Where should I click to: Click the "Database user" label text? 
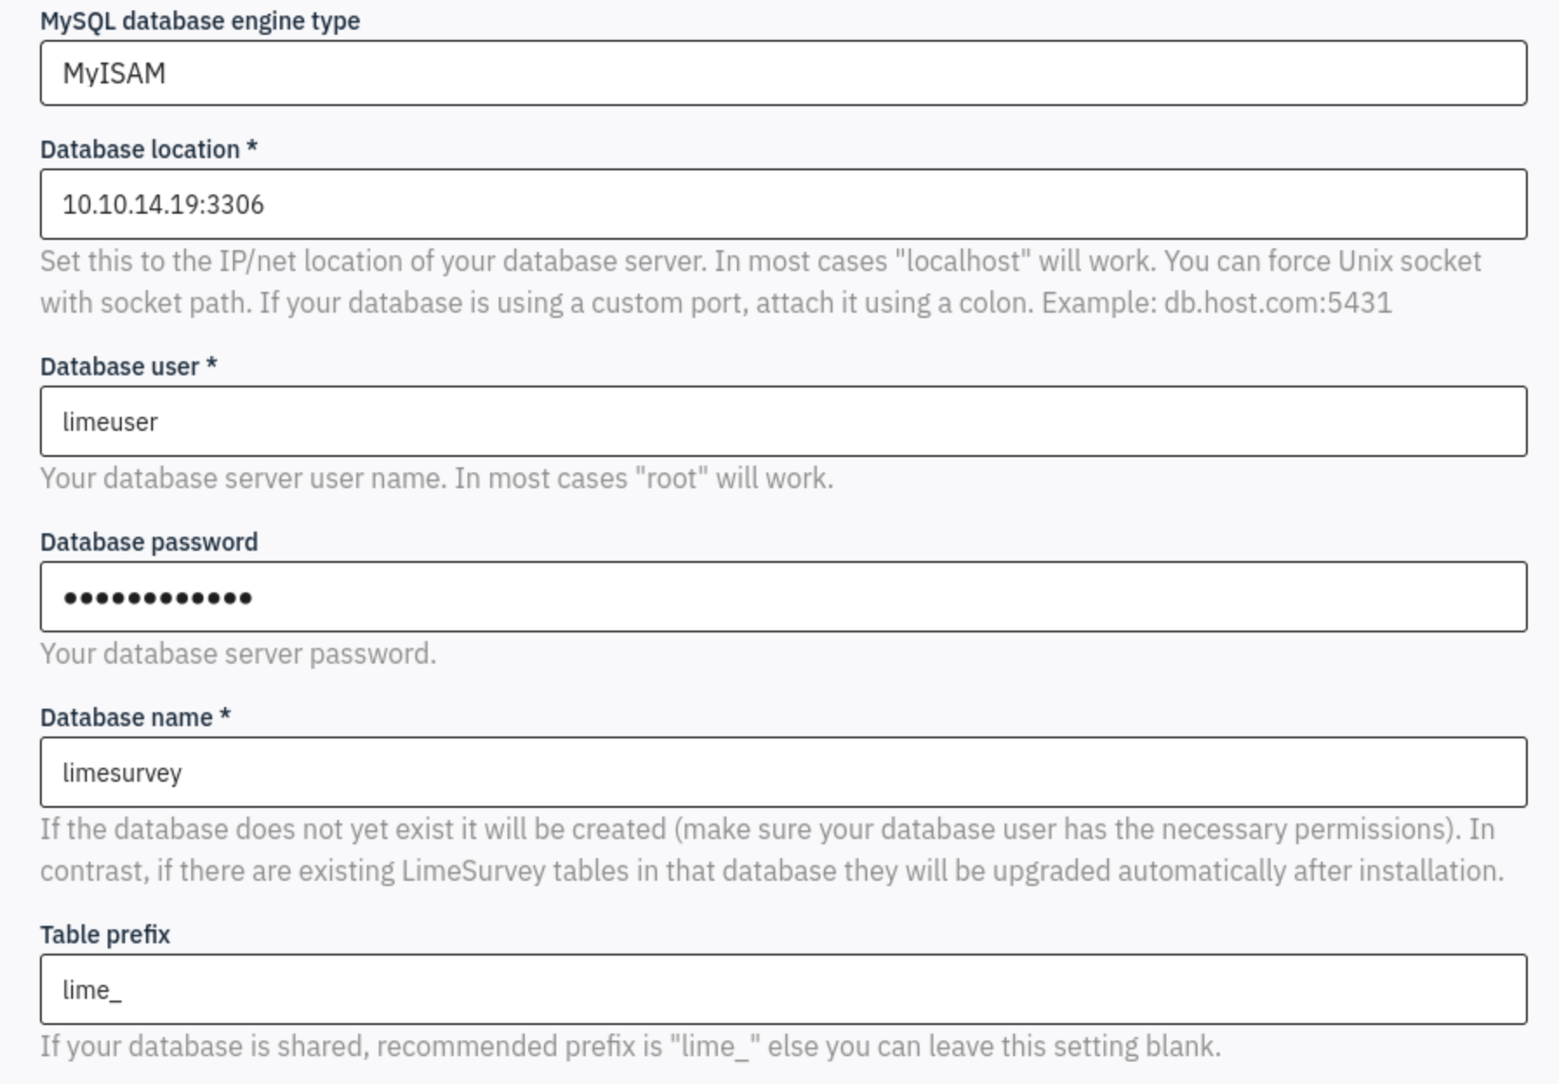pos(120,367)
